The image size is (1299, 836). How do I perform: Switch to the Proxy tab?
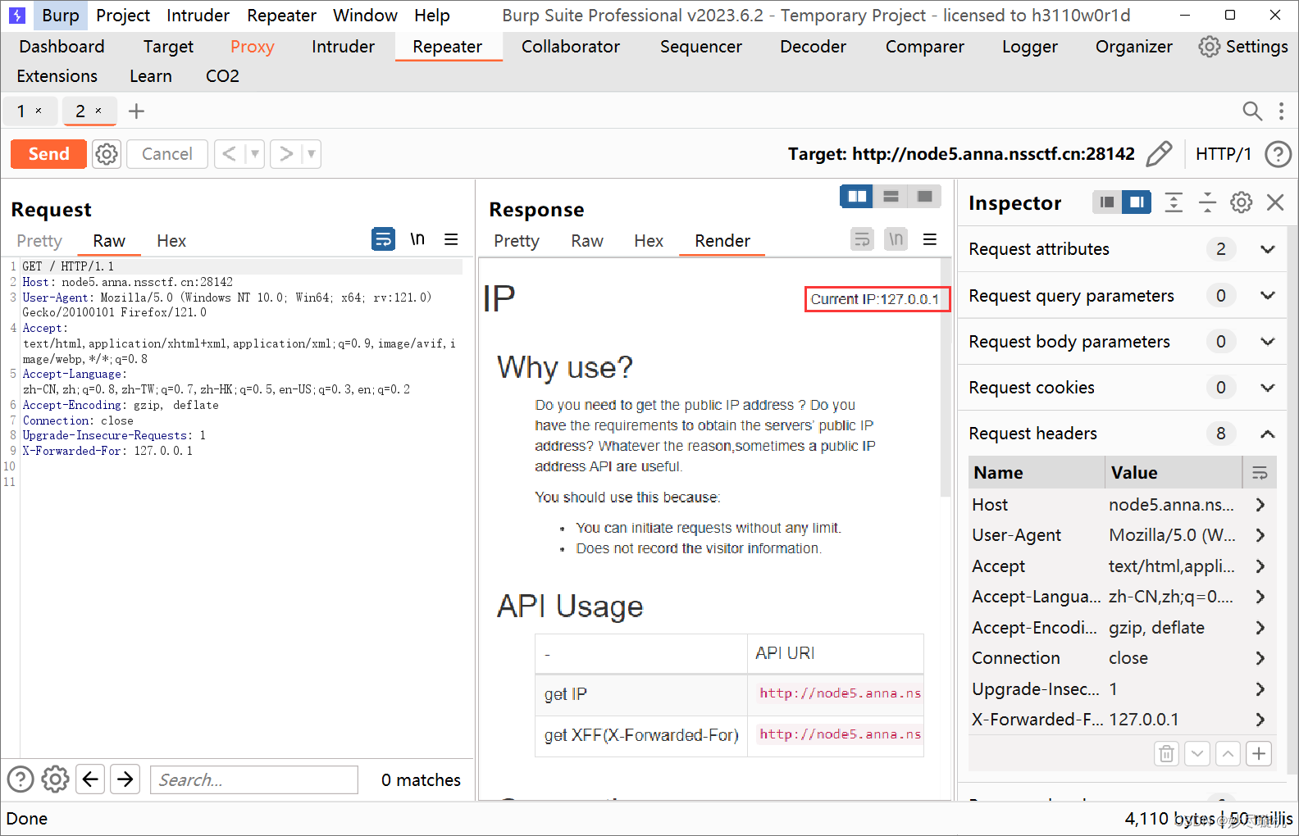(x=252, y=47)
